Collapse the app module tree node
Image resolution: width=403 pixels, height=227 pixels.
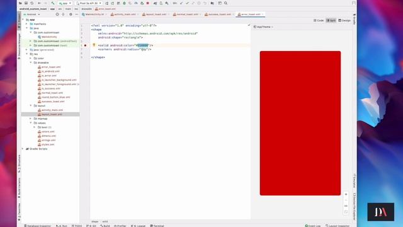click(23, 20)
